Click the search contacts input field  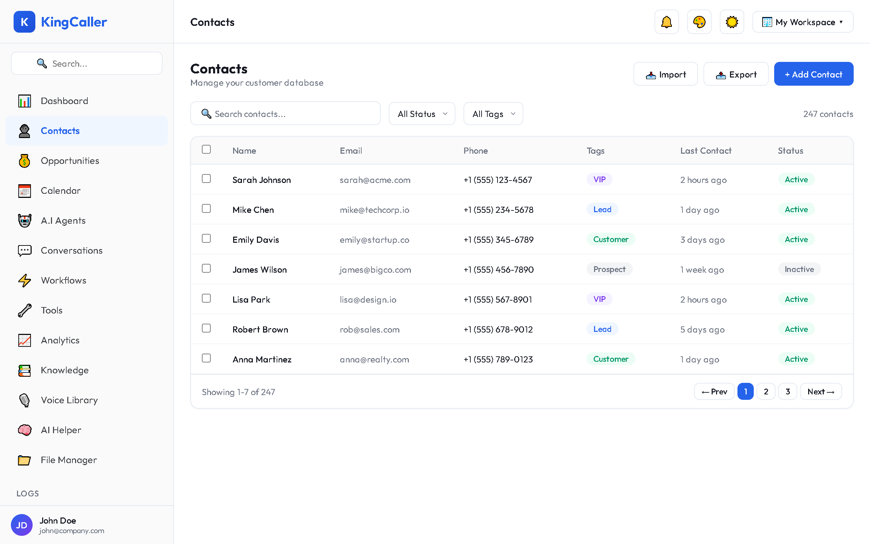coord(285,113)
